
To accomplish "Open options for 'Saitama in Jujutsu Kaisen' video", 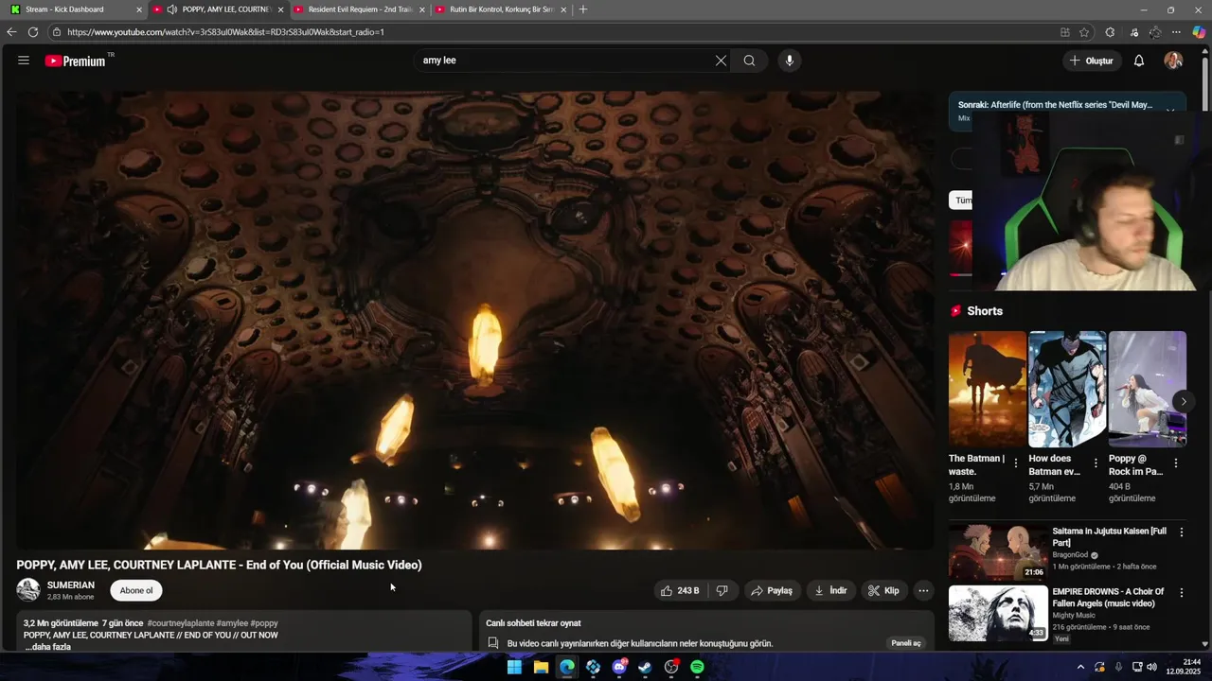I will (1181, 533).
